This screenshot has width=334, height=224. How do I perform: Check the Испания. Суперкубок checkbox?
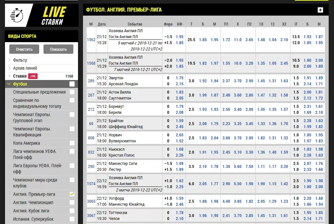tap(72, 219)
